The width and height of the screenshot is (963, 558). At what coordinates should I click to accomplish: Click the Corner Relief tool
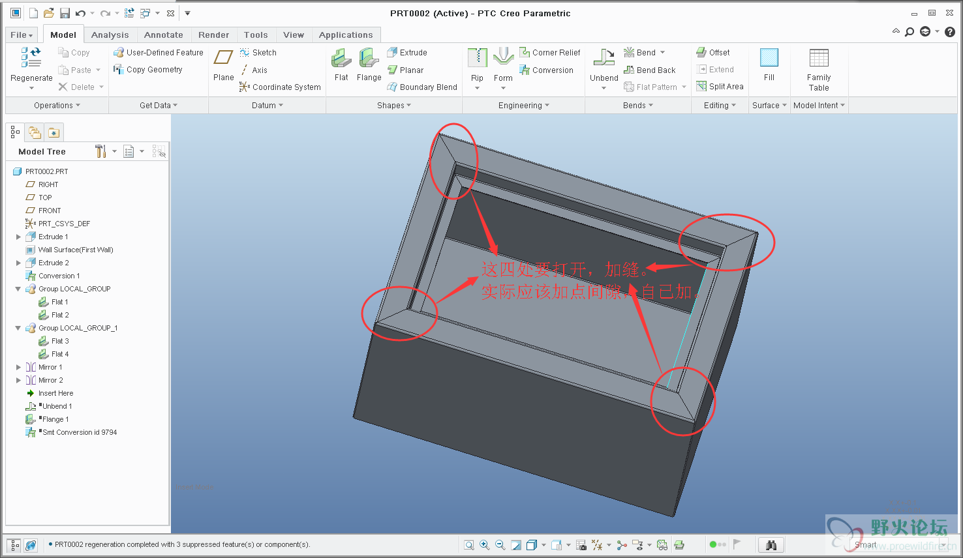(549, 53)
